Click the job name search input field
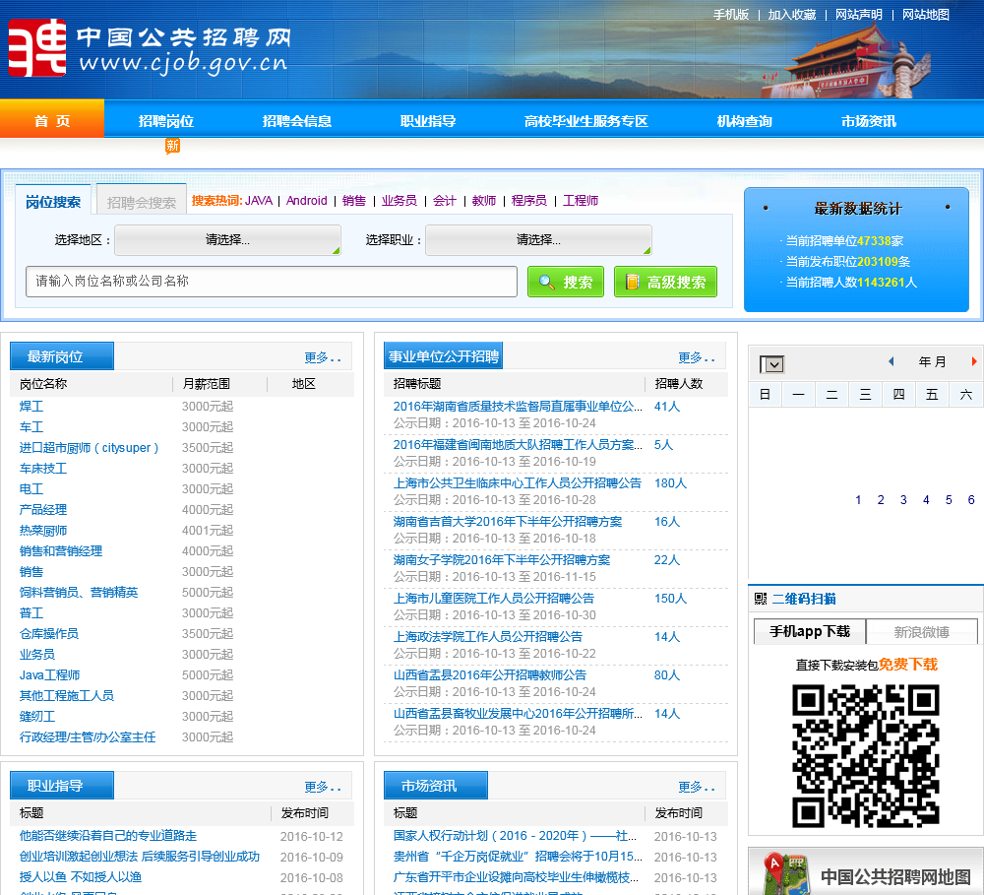Image resolution: width=984 pixels, height=895 pixels. point(271,282)
